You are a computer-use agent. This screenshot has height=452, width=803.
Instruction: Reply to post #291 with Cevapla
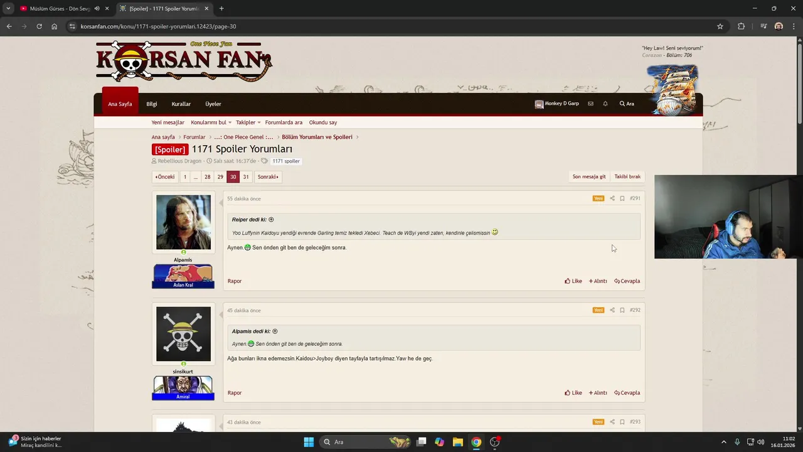(x=627, y=281)
